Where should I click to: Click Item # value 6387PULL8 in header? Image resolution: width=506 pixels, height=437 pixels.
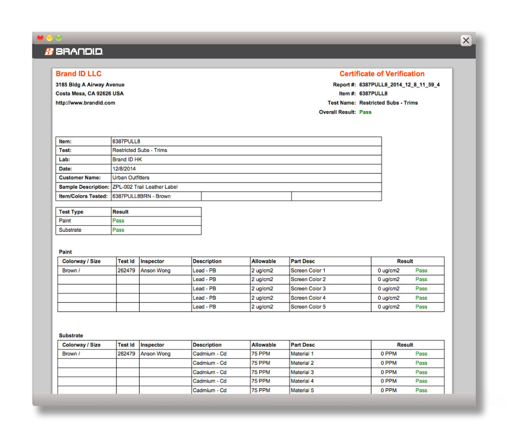coord(373,93)
